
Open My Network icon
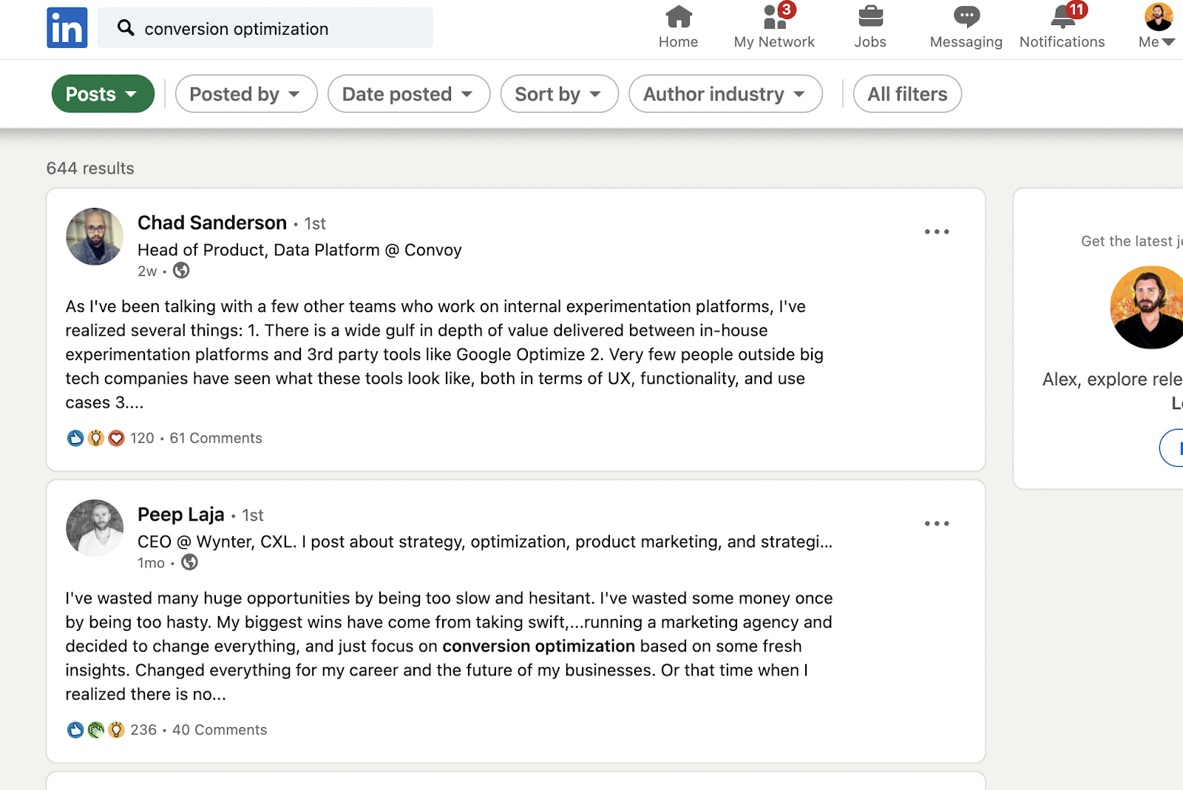tap(774, 17)
